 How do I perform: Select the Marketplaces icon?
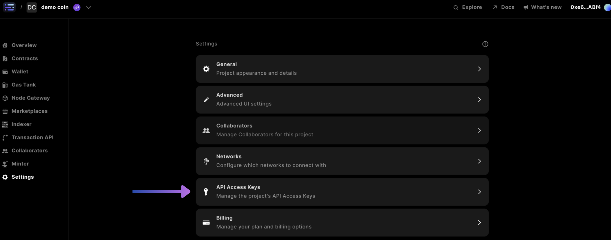pyautogui.click(x=5, y=111)
